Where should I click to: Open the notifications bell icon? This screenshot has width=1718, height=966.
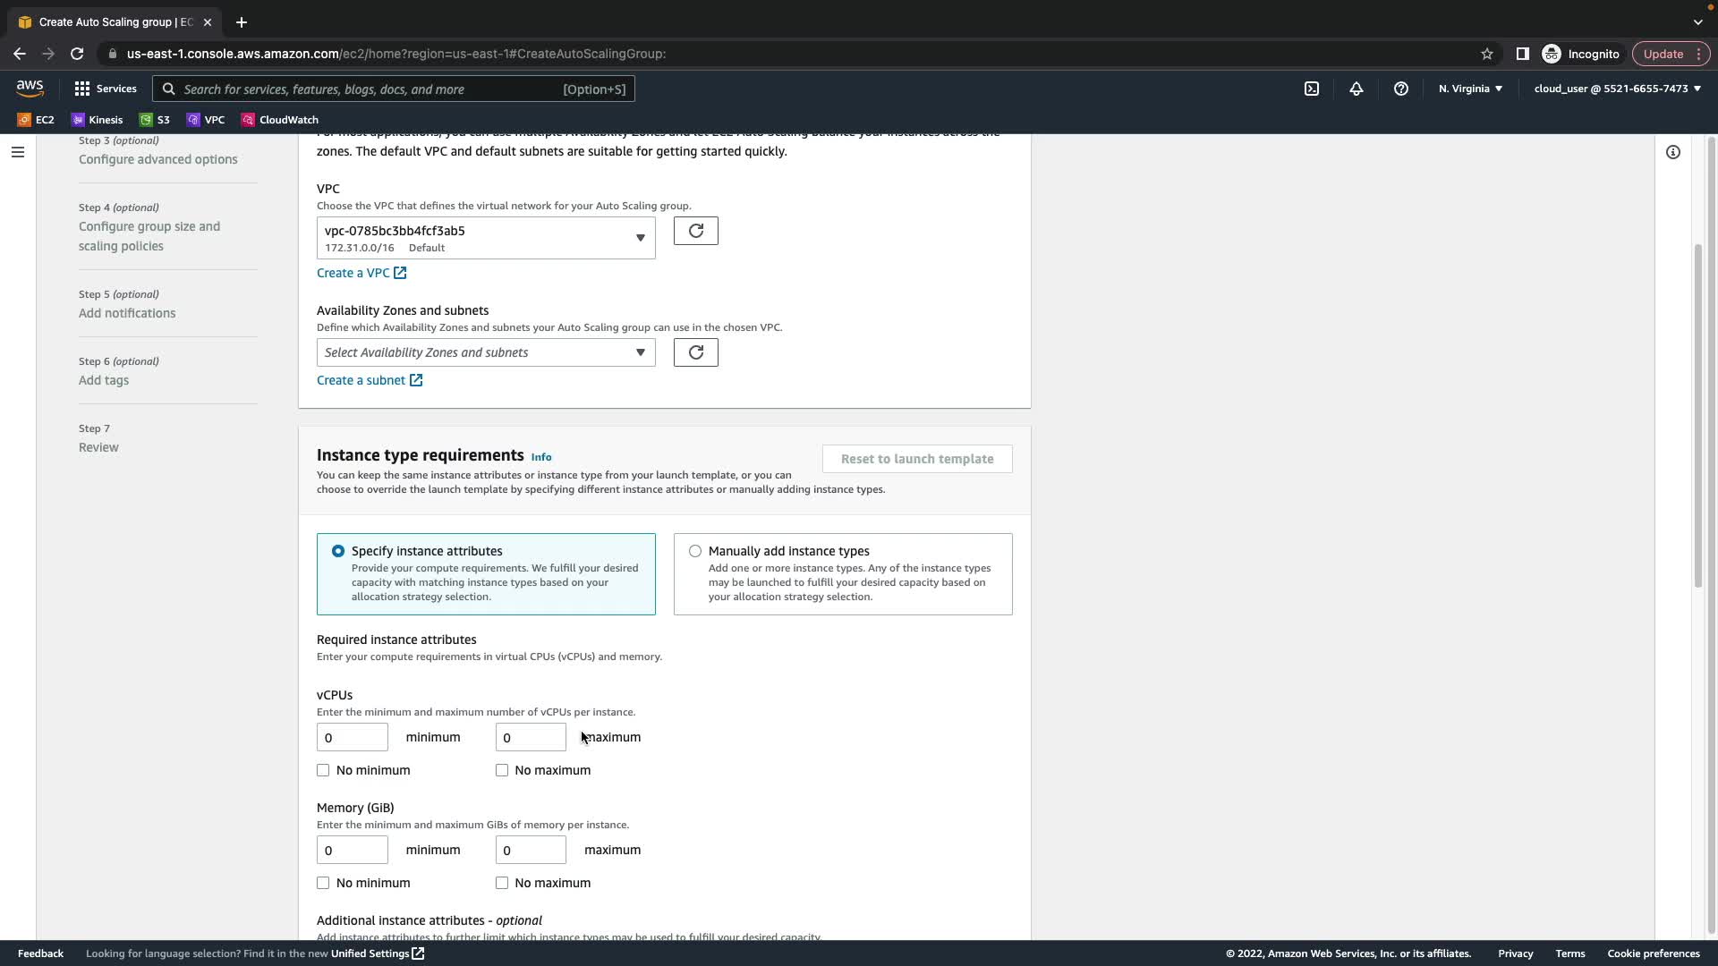pyautogui.click(x=1356, y=89)
